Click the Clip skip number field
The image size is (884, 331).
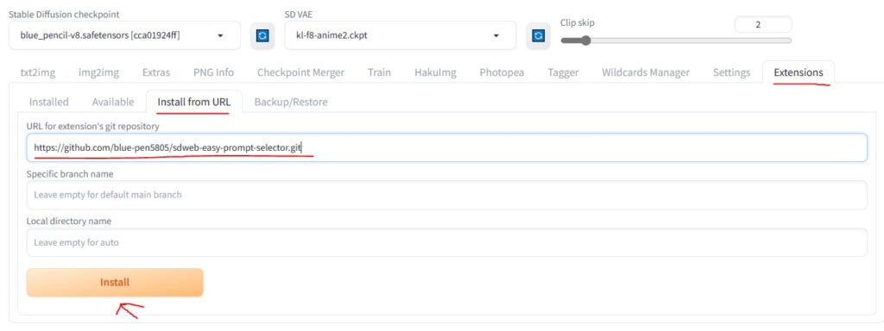[763, 25]
